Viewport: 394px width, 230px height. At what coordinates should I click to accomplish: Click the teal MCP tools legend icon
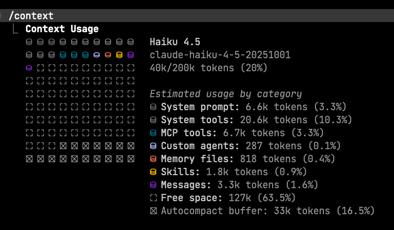pos(154,133)
